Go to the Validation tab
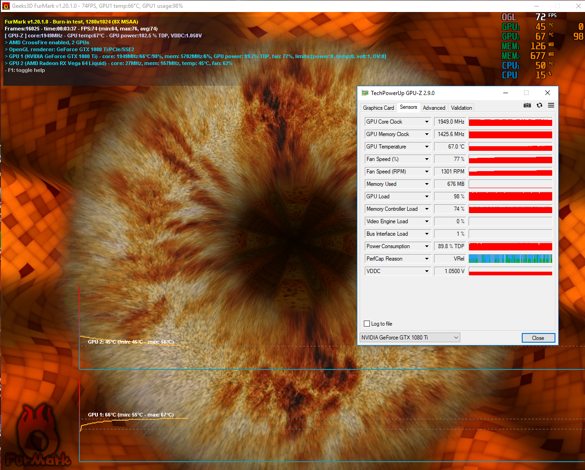The image size is (585, 470). coord(461,108)
